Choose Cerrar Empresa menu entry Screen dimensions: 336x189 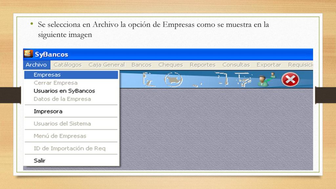point(71,83)
